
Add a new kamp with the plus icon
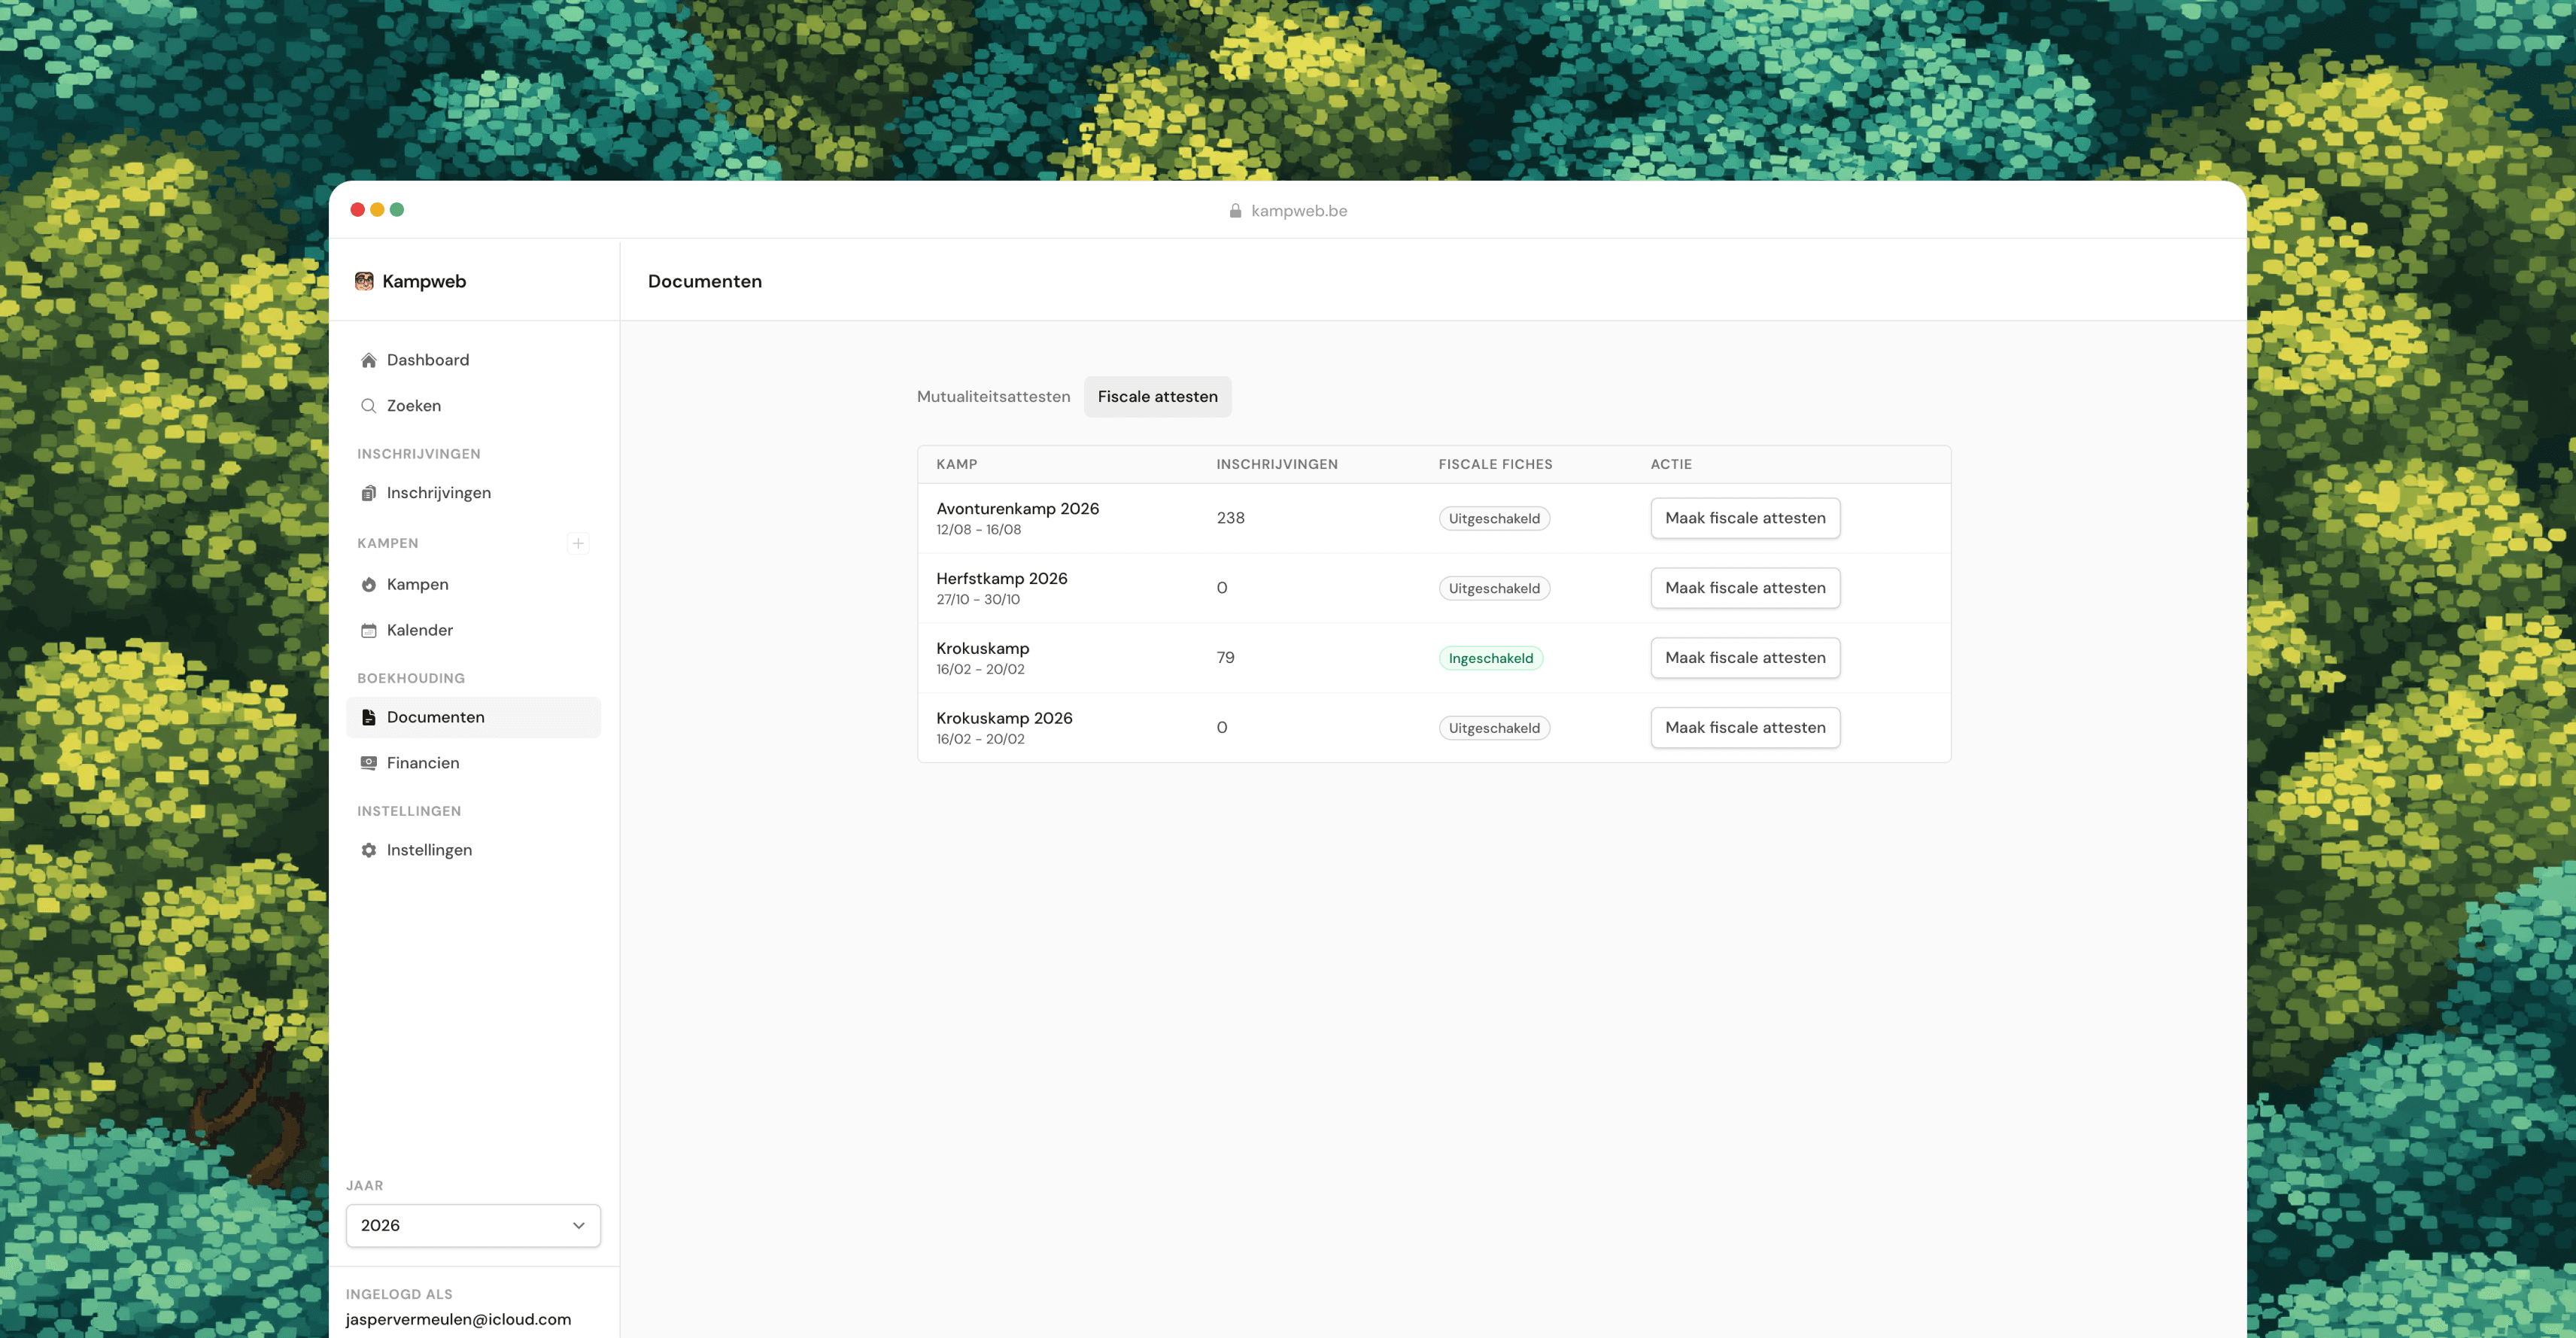coord(578,543)
